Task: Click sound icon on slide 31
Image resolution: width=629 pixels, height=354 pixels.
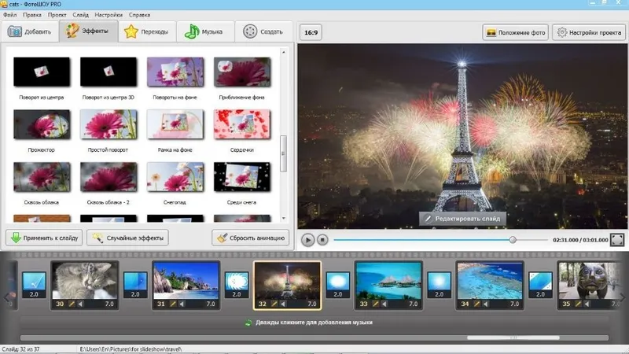Action: [x=182, y=304]
